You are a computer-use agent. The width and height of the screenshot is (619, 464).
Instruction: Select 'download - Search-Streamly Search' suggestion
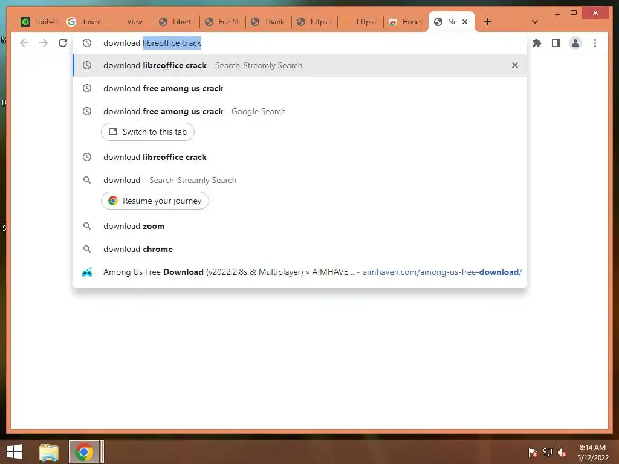300,180
